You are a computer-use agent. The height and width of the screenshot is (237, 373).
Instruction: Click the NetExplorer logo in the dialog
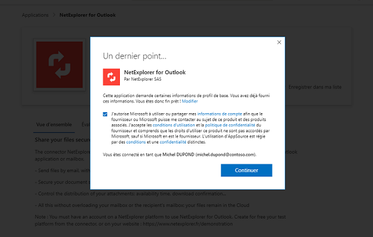(111, 77)
